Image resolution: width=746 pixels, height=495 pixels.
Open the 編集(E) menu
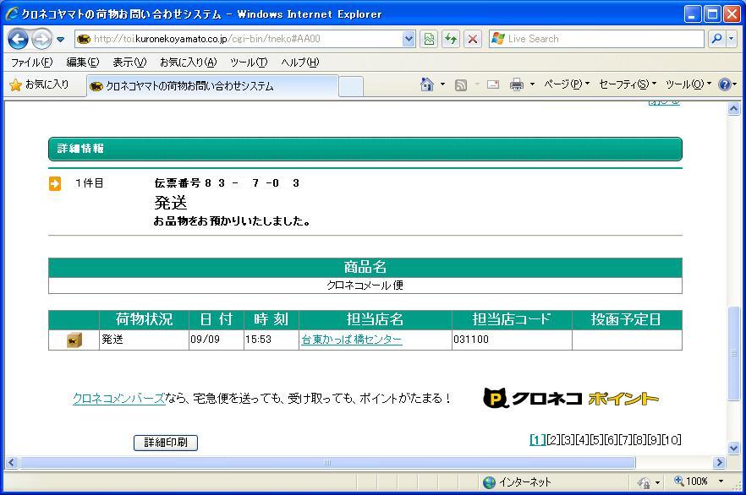83,63
